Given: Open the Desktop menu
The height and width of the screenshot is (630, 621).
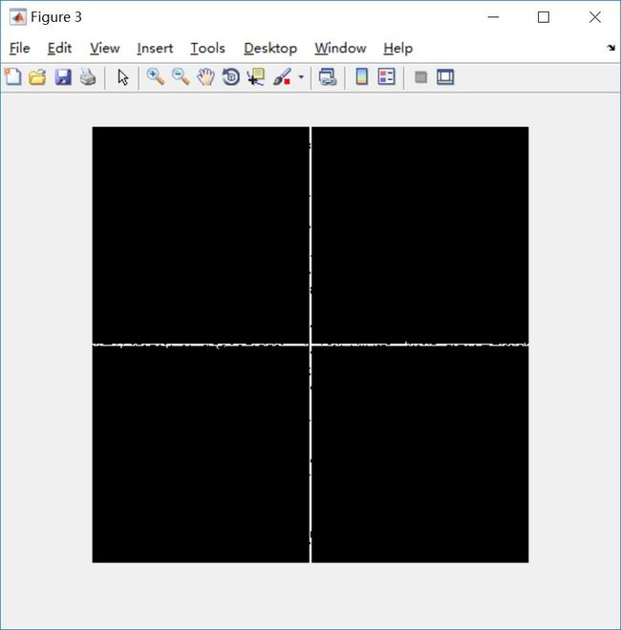Looking at the screenshot, I should pyautogui.click(x=270, y=49).
